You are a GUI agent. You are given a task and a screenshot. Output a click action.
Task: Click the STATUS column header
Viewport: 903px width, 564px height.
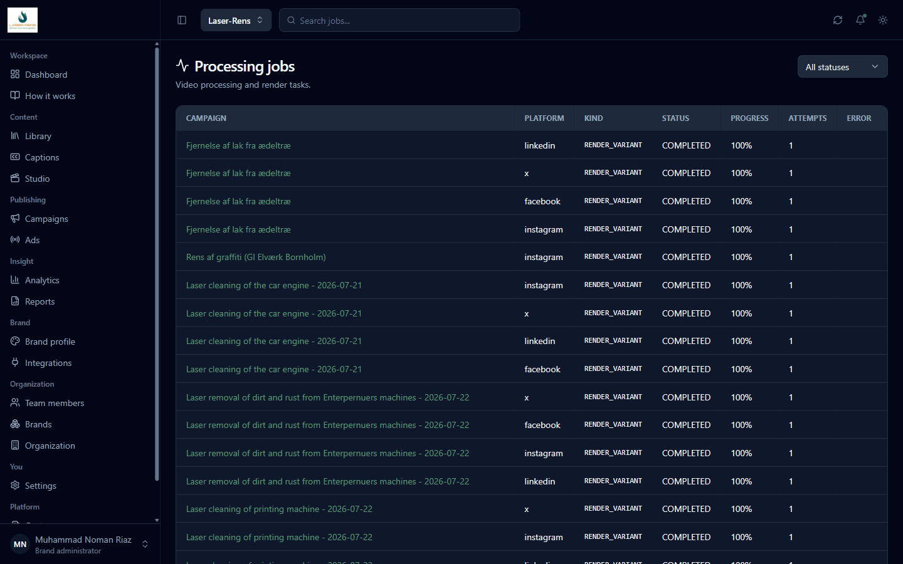[675, 118]
